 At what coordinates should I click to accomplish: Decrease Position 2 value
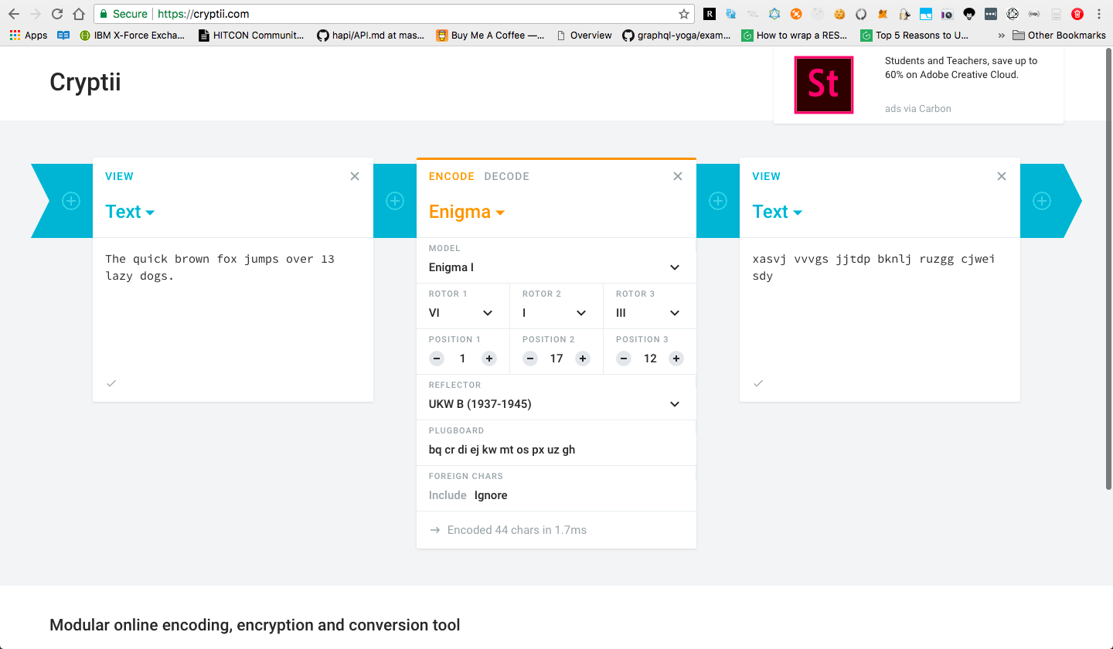click(530, 358)
